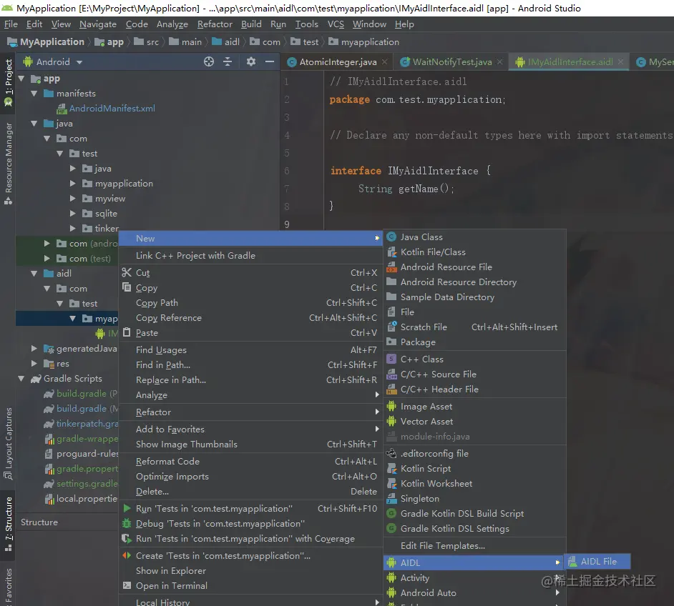Select tinkerpatch.gradle in project tree
Image resolution: width=674 pixels, height=606 pixels.
pos(82,424)
